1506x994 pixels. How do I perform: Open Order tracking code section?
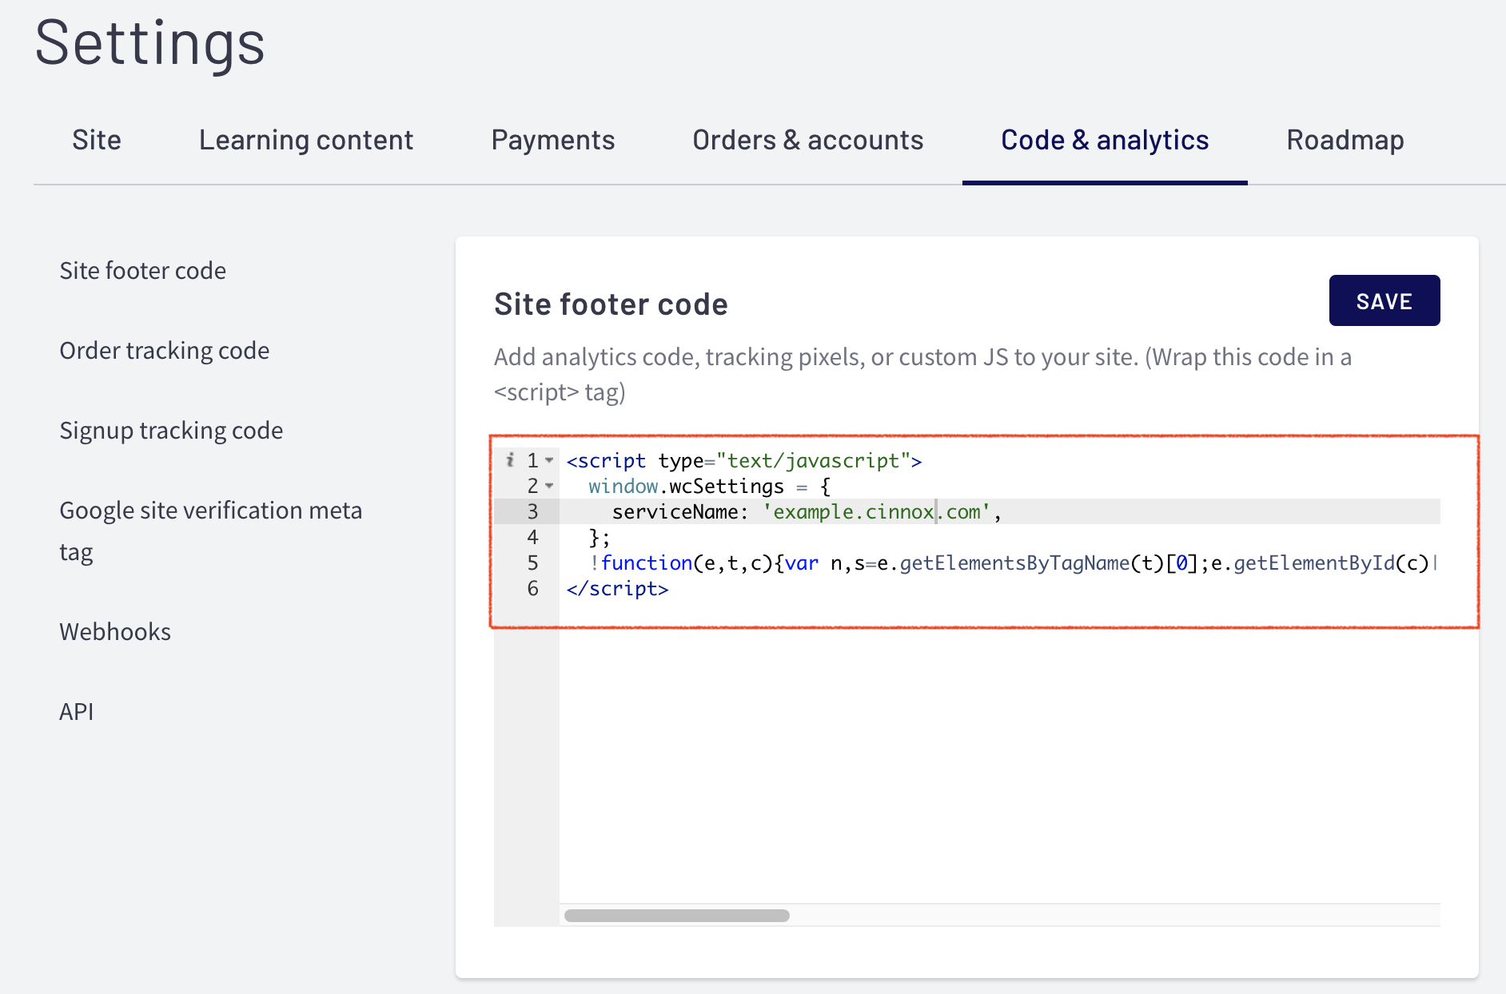pyautogui.click(x=165, y=351)
